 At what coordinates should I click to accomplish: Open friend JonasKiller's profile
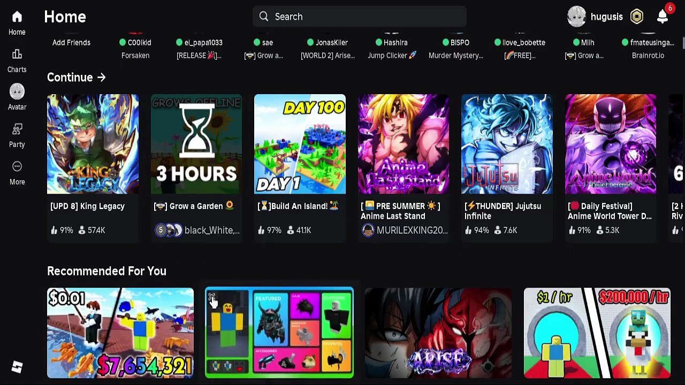(328, 42)
